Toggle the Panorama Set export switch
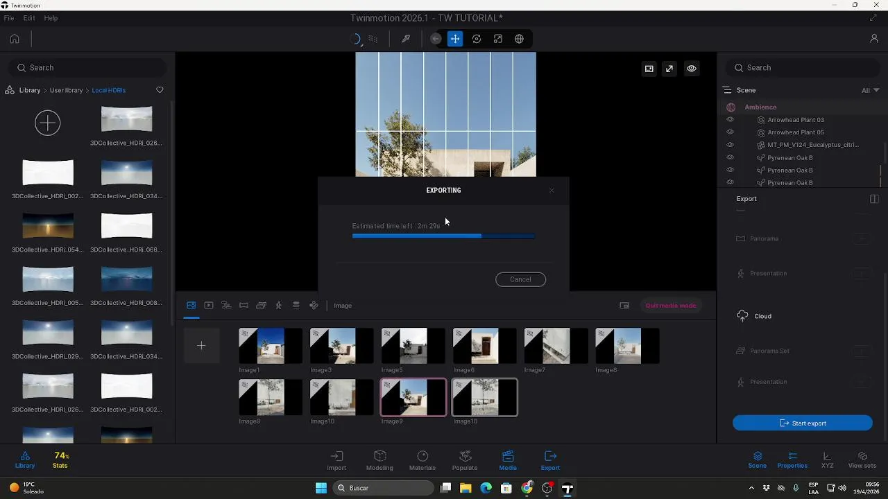 [x=861, y=351]
